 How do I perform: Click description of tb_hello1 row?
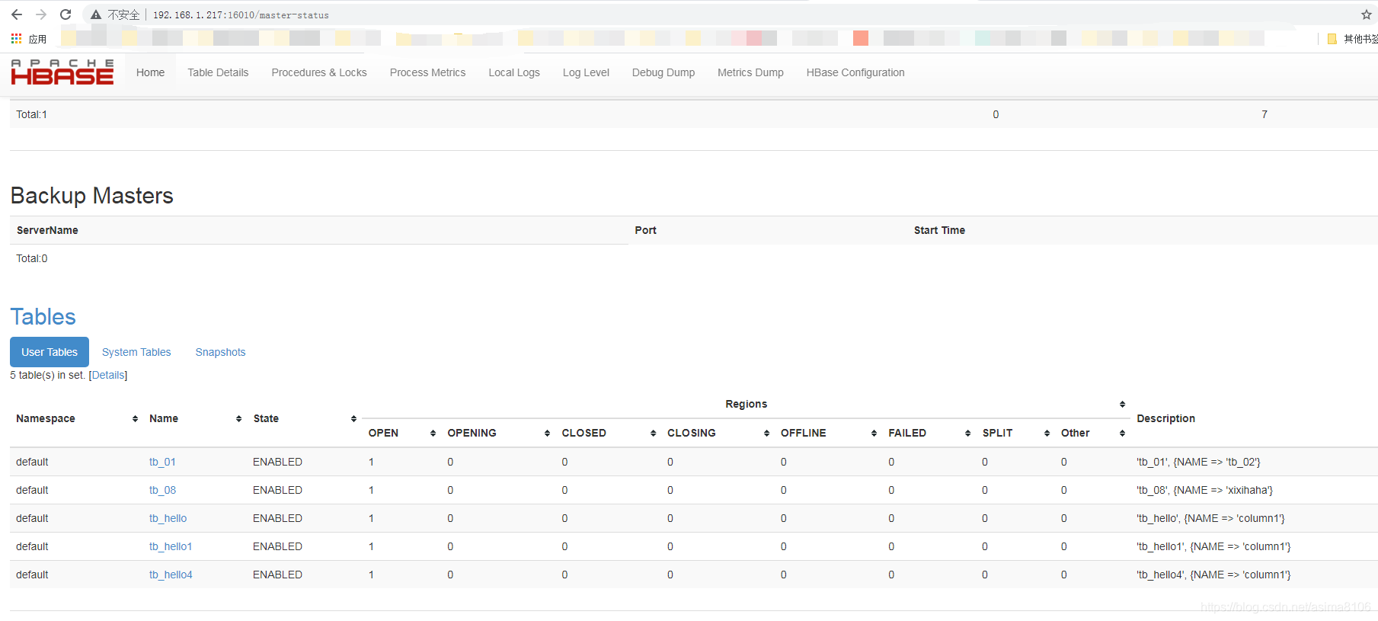1213,546
